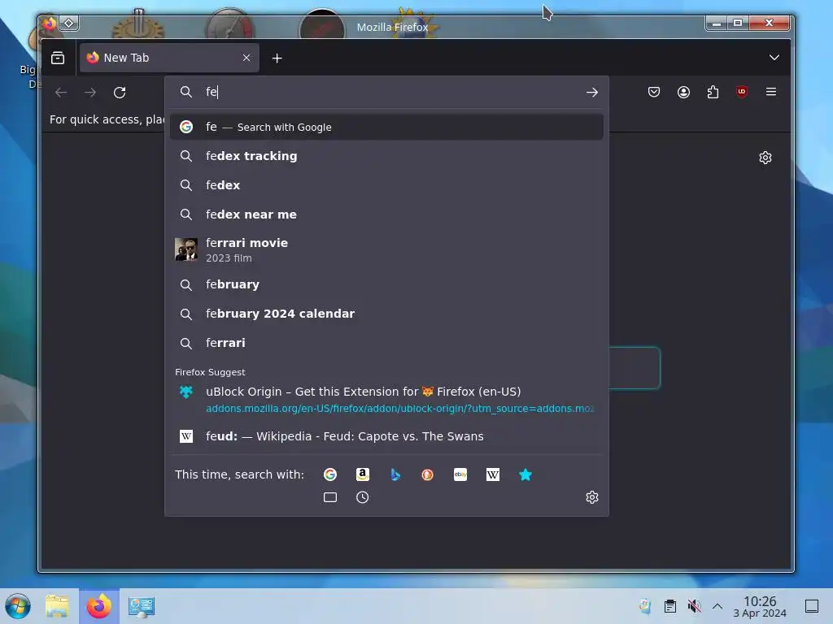This screenshot has height=624, width=833.
Task: Open uBlock Origin addon suggestion
Action: coord(386,400)
